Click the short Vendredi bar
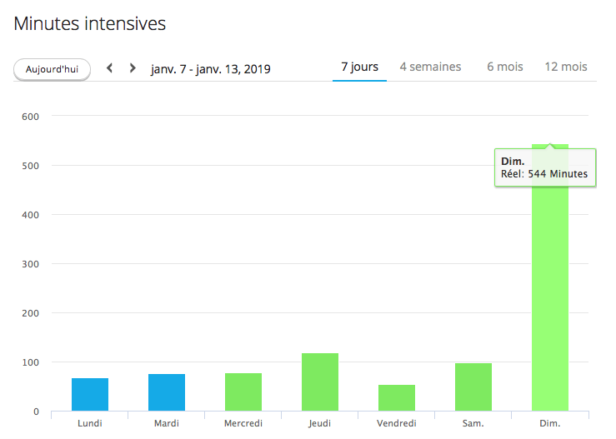The height and width of the screenshot is (439, 616). [x=397, y=398]
